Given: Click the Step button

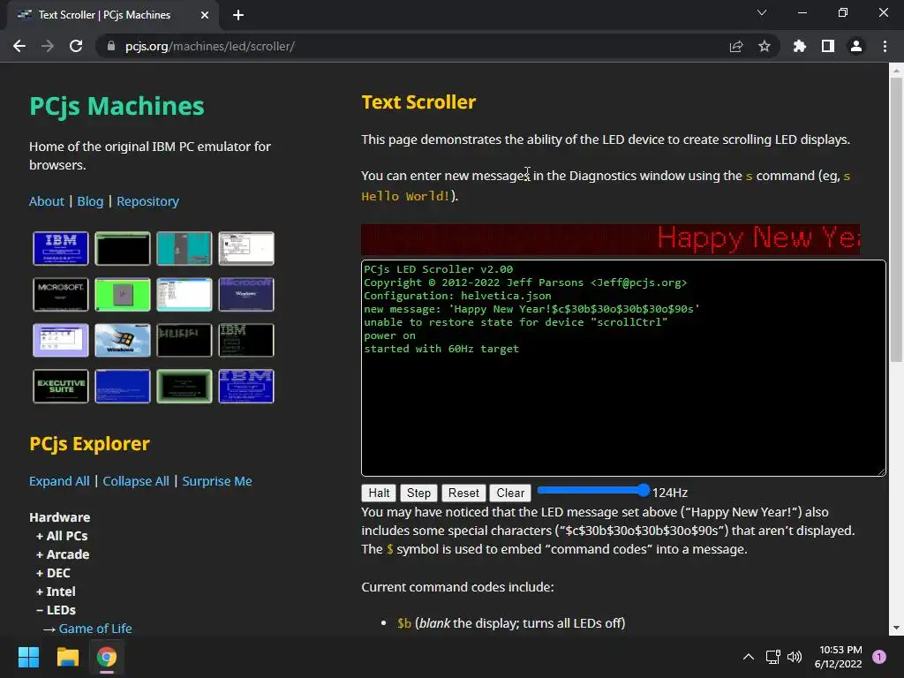Looking at the screenshot, I should (418, 493).
